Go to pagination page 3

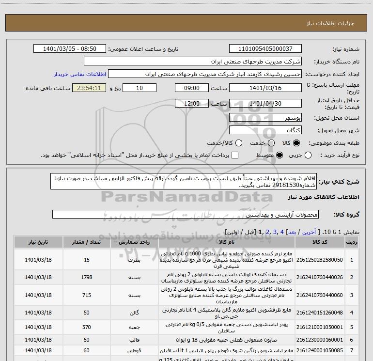275,232
